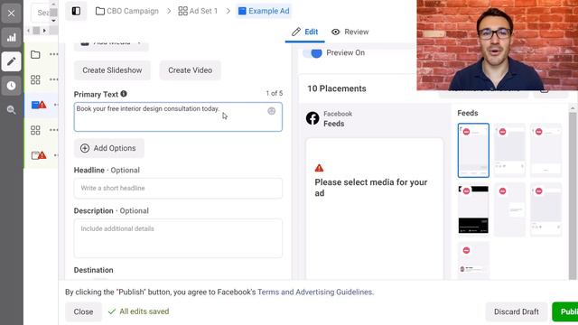This screenshot has width=578, height=325.
Task: Click the magnifier inspect icon in sidebar
Action: coord(11,109)
